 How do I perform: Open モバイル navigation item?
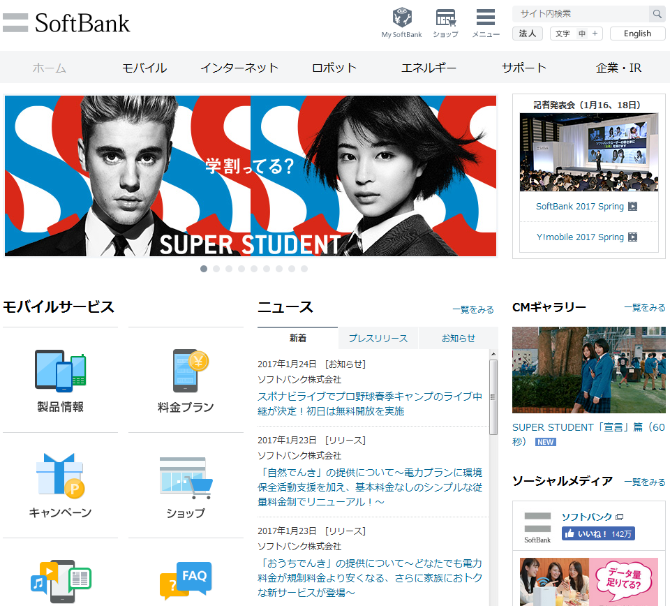pos(144,68)
